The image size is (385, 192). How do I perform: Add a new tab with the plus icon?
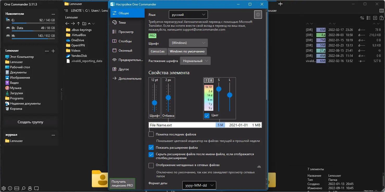click(280, 4)
